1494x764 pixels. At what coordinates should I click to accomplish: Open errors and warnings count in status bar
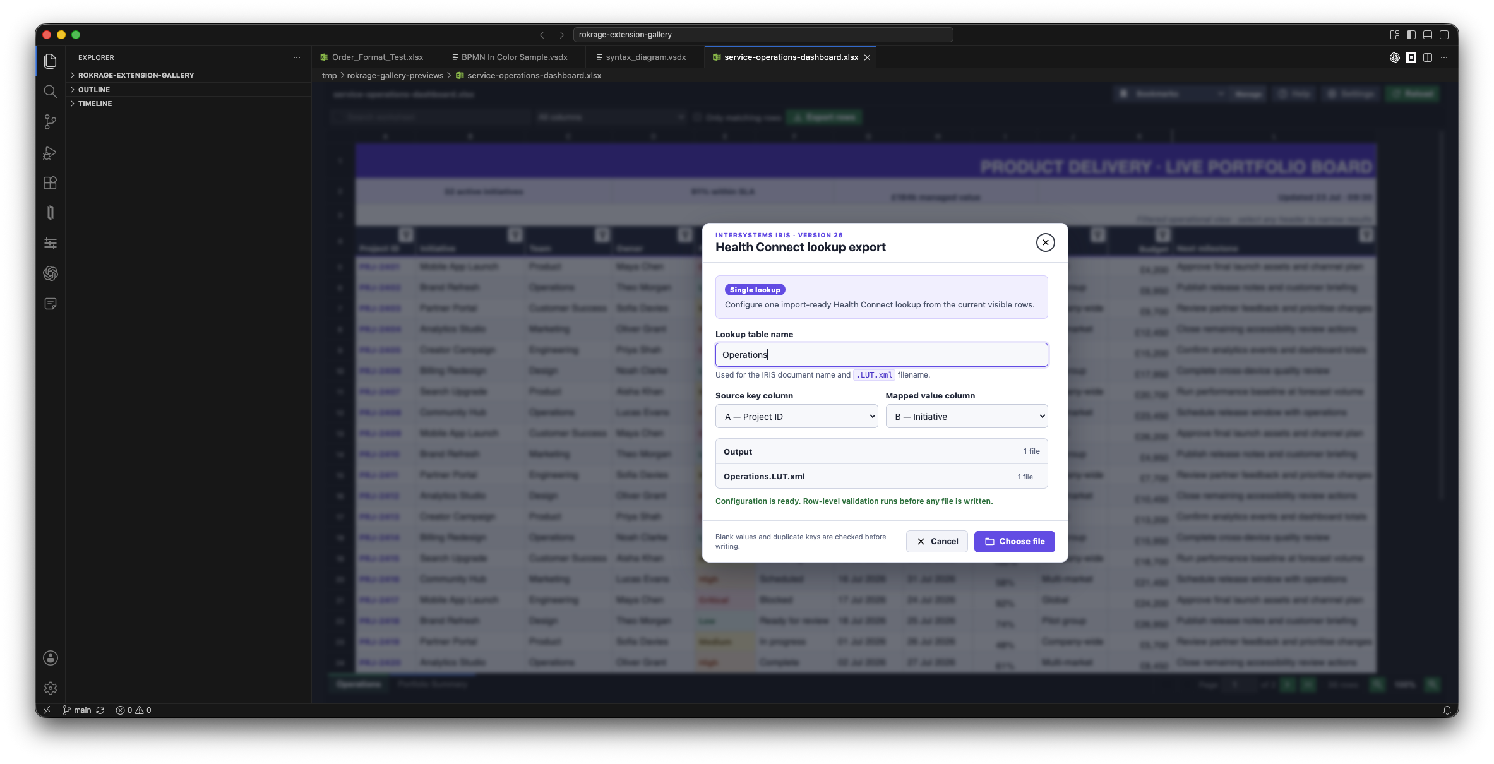[133, 710]
